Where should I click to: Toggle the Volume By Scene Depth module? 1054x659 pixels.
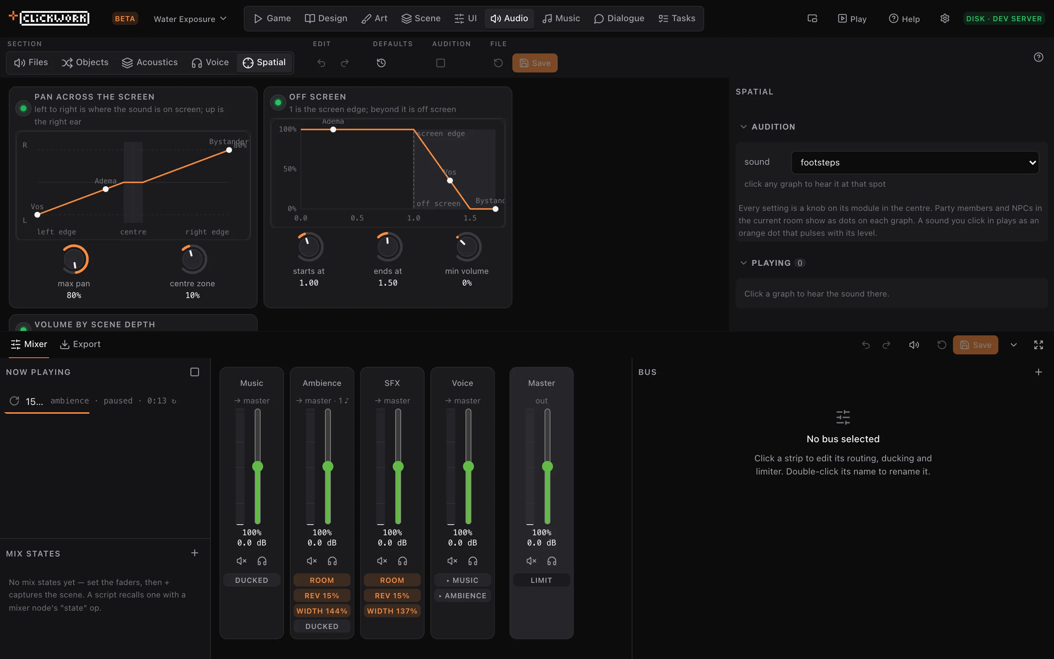click(23, 327)
